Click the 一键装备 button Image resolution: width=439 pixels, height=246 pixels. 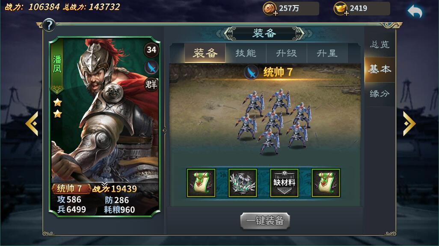point(265,221)
